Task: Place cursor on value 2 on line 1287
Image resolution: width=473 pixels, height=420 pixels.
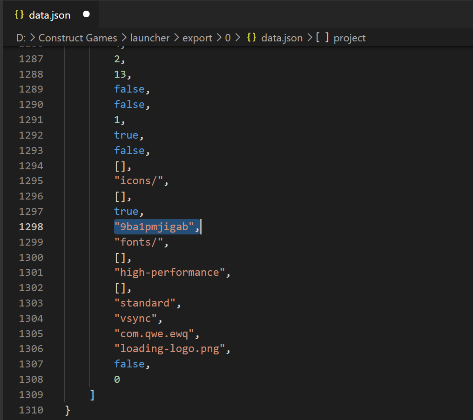Action: click(117, 59)
